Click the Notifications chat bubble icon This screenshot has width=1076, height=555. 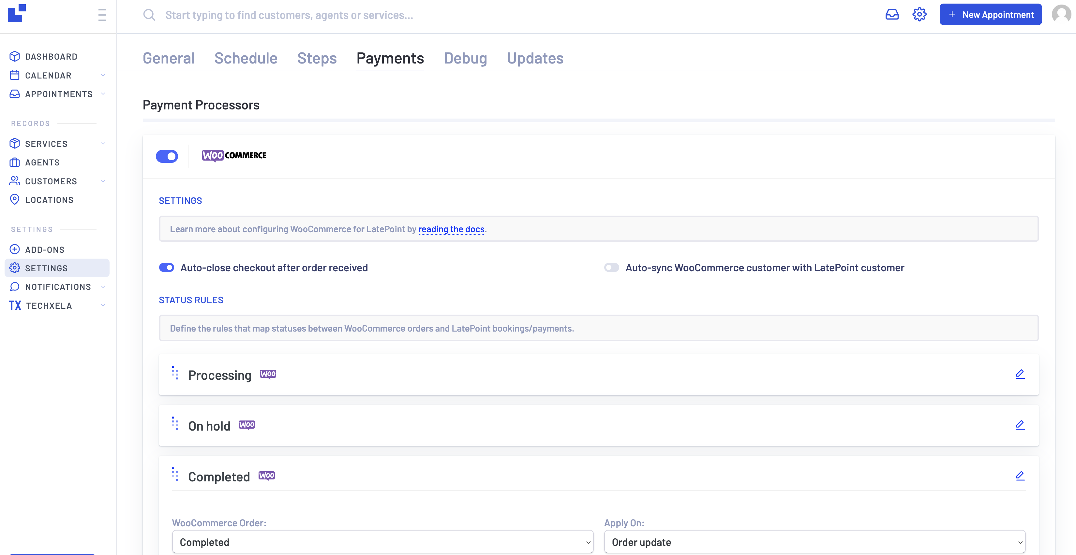coord(15,287)
